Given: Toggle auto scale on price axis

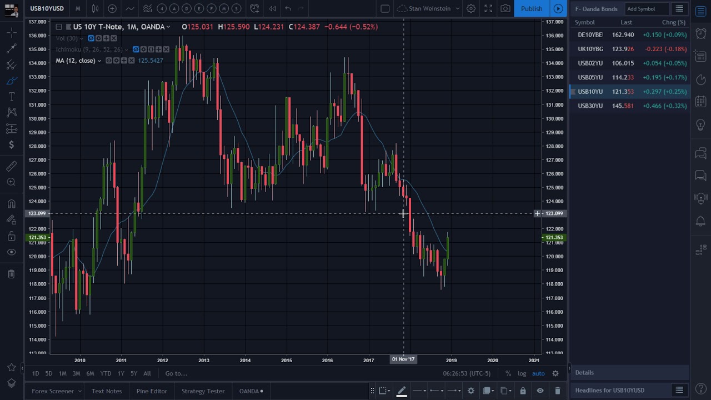Looking at the screenshot, I should (x=538, y=373).
